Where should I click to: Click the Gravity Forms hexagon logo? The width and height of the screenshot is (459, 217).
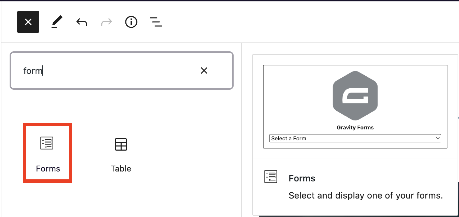(355, 95)
